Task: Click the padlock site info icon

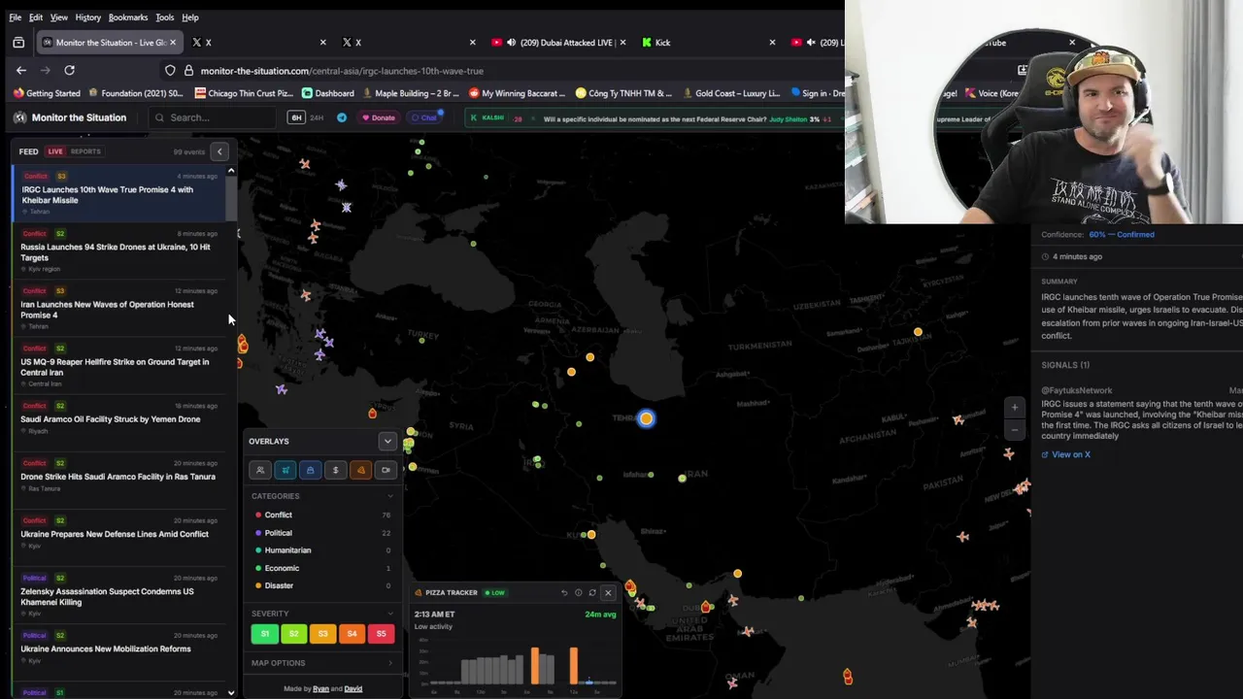Action: click(x=188, y=70)
